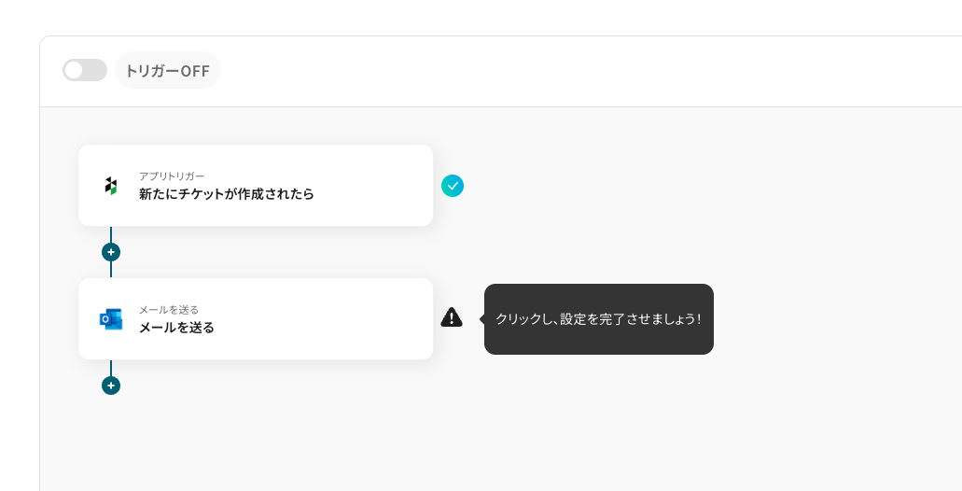Click the empty header area beside トリガーOFF
962x491 pixels.
coord(560,71)
